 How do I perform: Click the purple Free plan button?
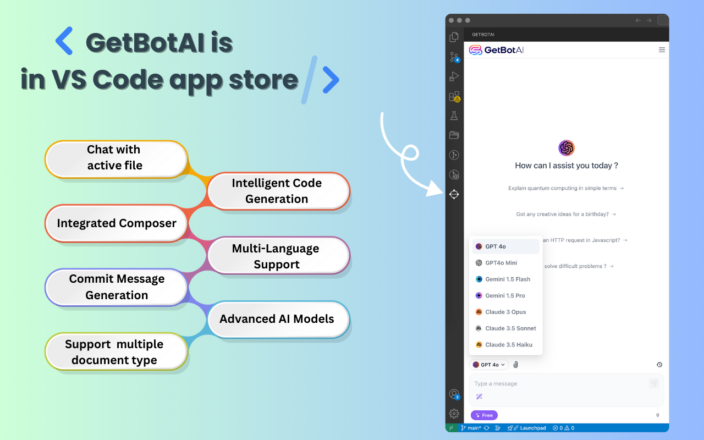click(484, 415)
